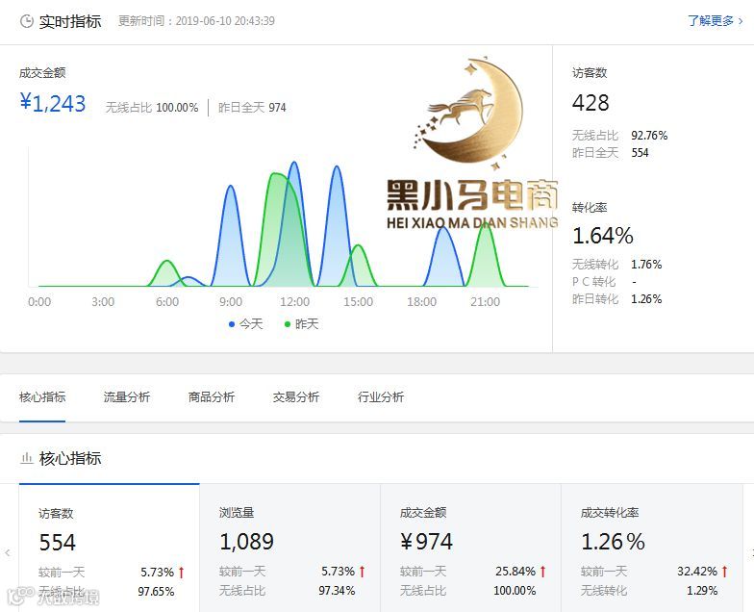The width and height of the screenshot is (754, 612).
Task: Click the 转化率 1.64% value
Action: 602,236
